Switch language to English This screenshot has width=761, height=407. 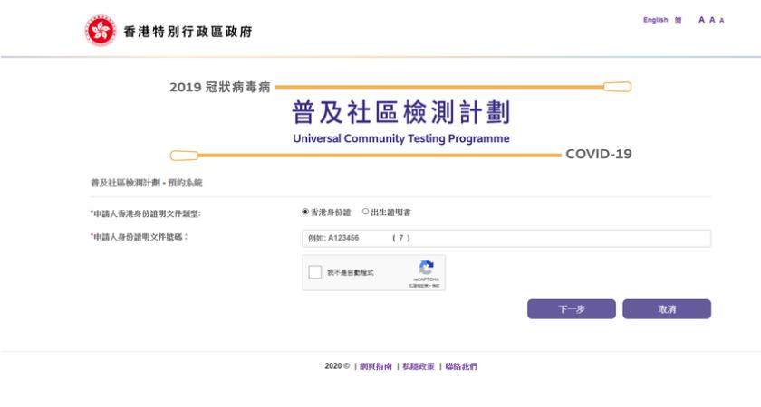click(655, 20)
